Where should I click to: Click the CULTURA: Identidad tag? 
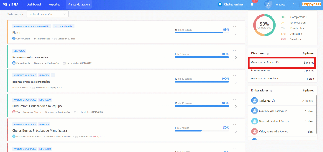(63, 26)
